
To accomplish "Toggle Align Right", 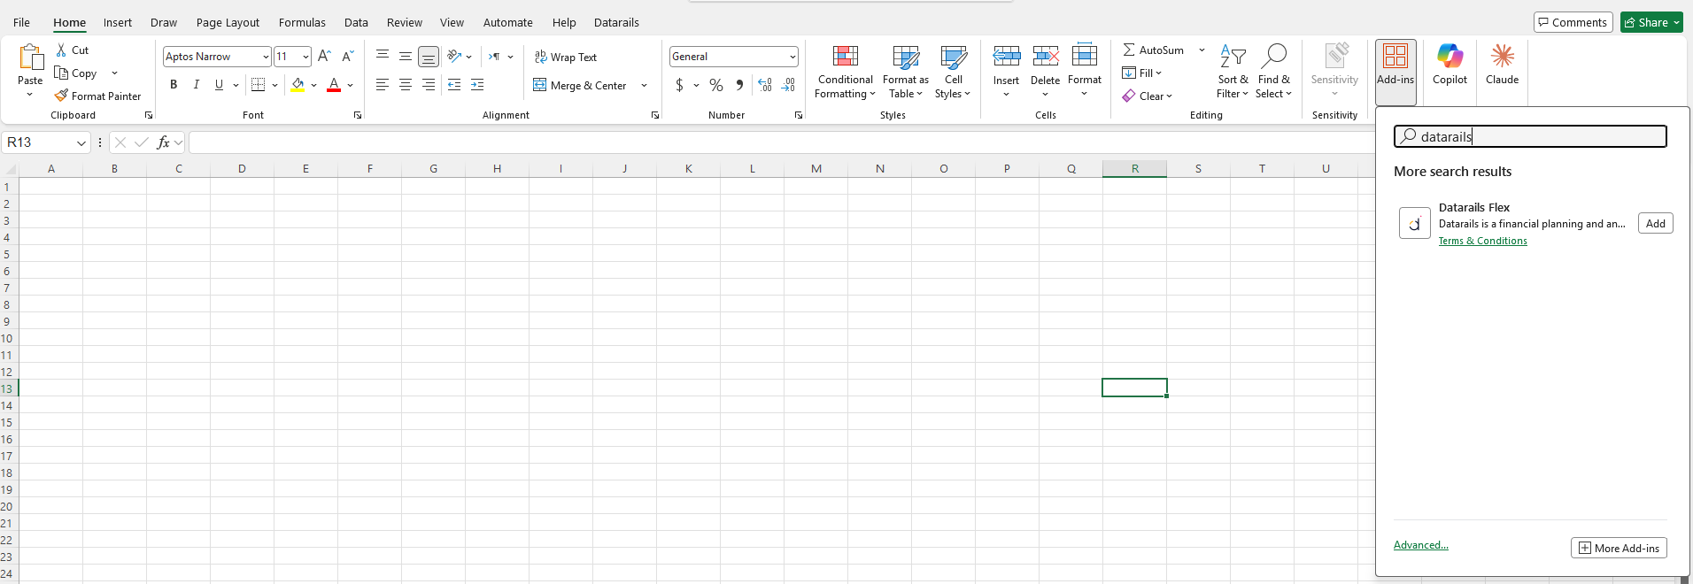I will (429, 85).
